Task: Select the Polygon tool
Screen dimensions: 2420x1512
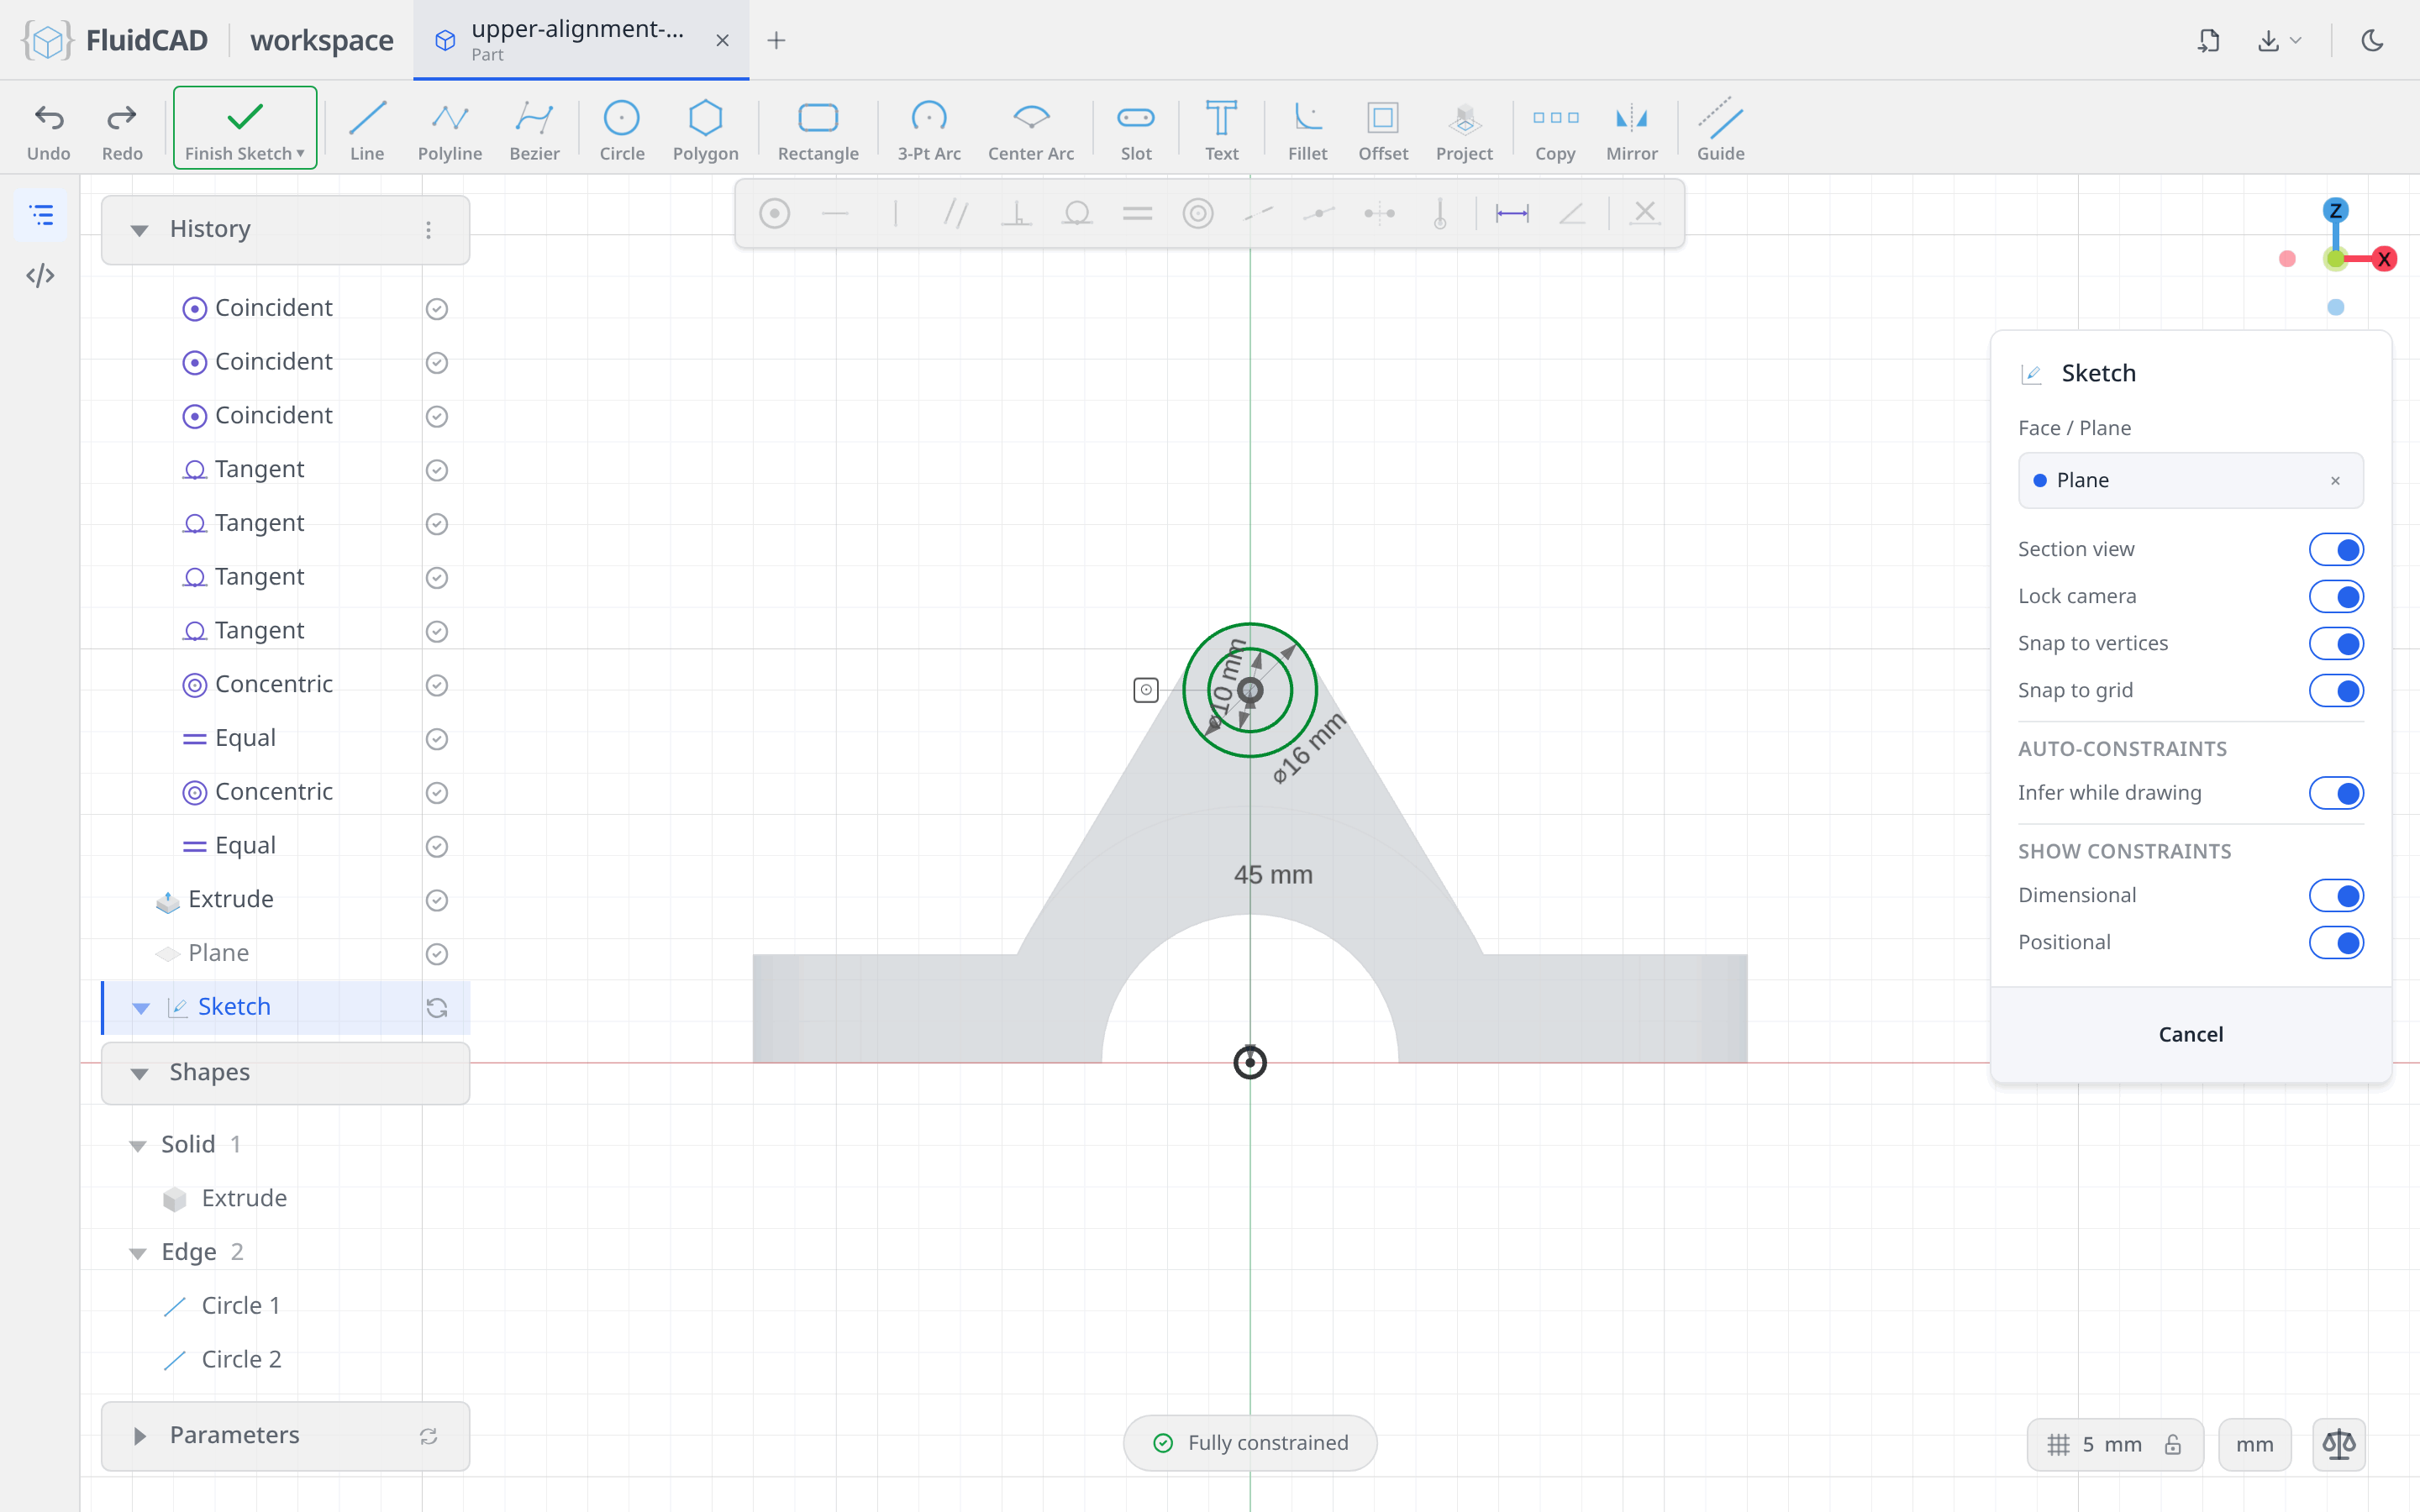Action: click(705, 129)
